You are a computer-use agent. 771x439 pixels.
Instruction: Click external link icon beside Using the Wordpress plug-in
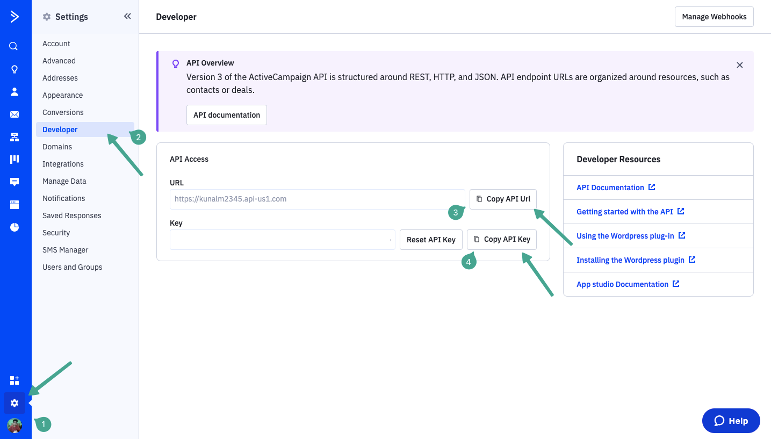682,235
